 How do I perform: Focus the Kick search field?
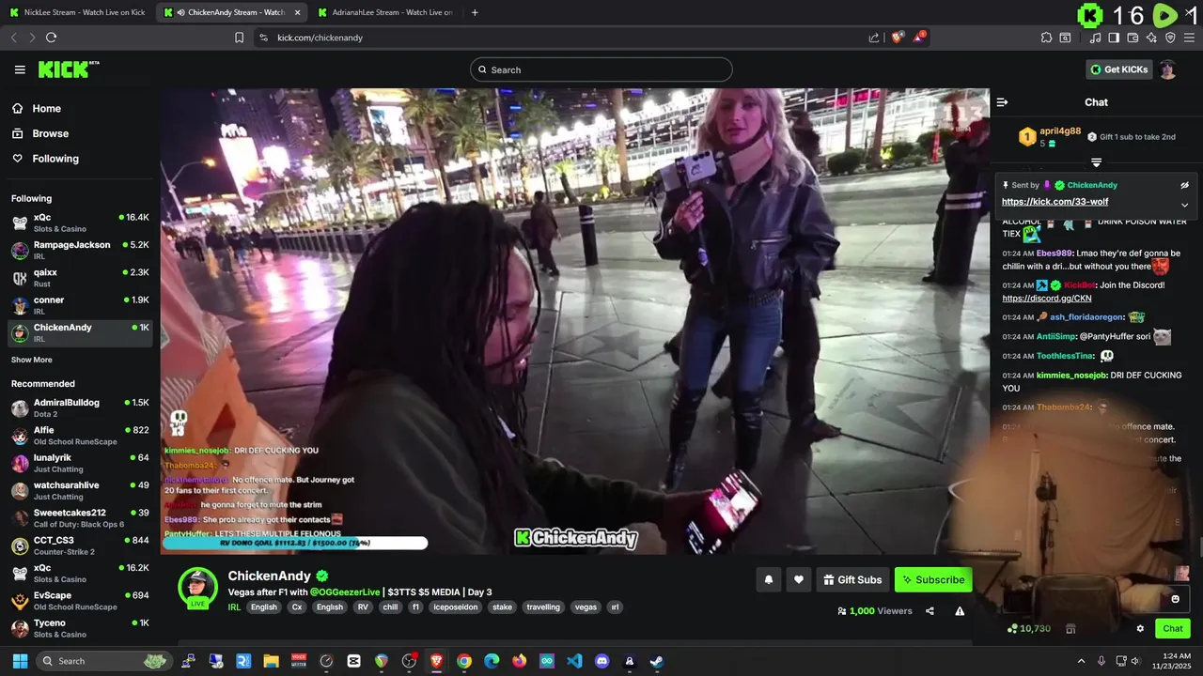pyautogui.click(x=601, y=69)
